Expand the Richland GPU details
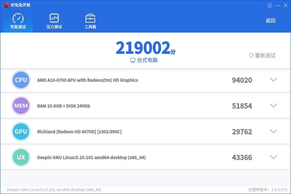Screen dimensions: 291x194 pos(274,131)
